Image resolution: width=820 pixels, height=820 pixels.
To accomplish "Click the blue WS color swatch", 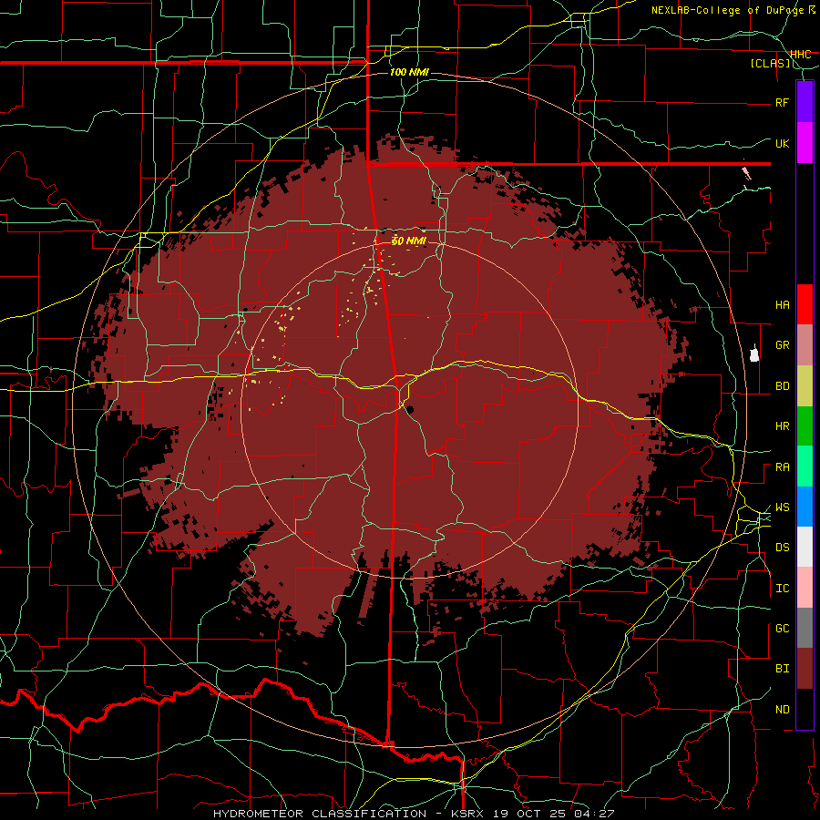I will [805, 507].
